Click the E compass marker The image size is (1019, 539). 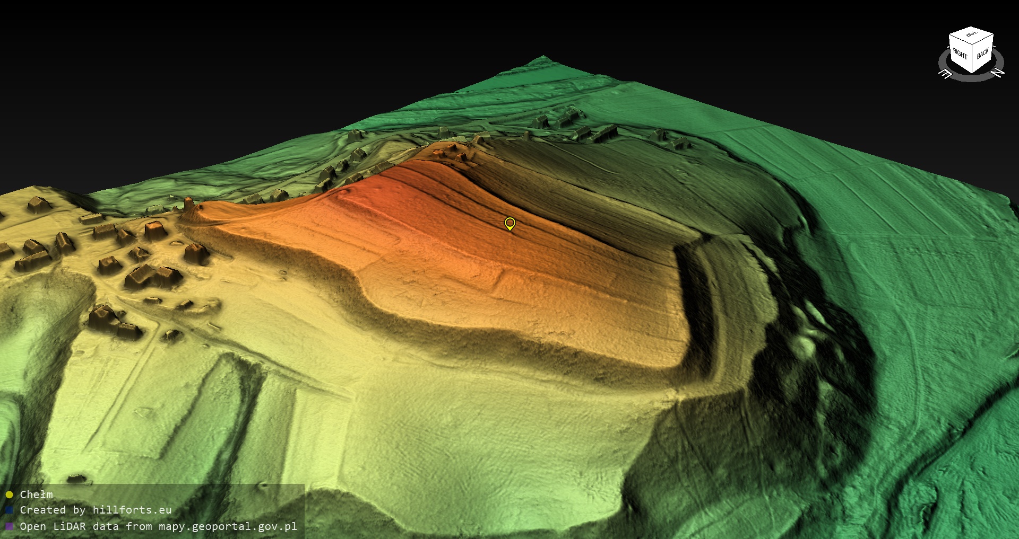(x=945, y=73)
